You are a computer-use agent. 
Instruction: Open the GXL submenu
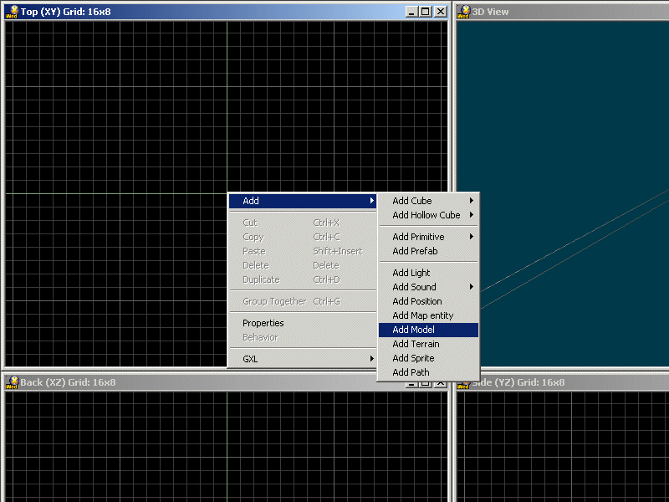[x=303, y=359]
